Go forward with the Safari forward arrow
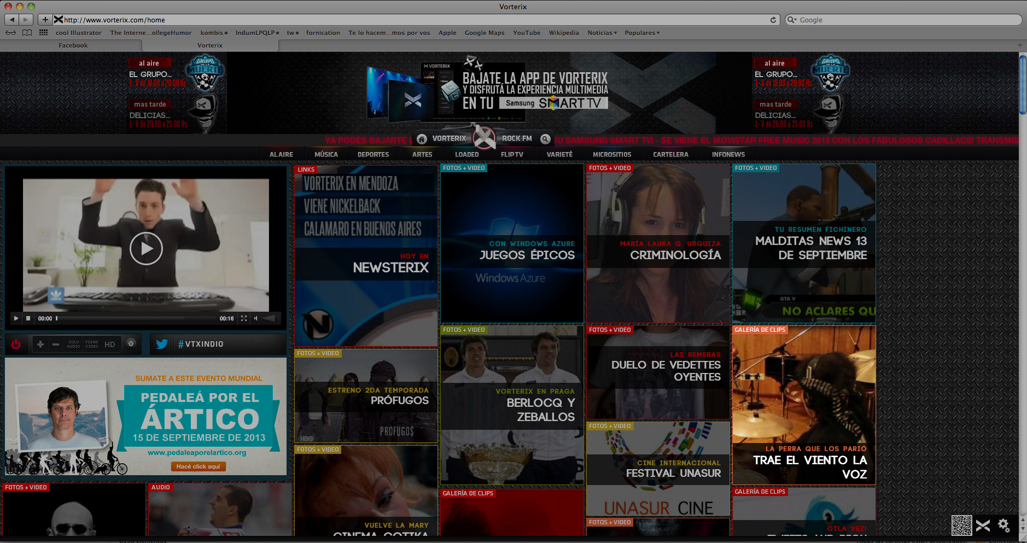Image resolution: width=1027 pixels, height=543 pixels. tap(26, 20)
